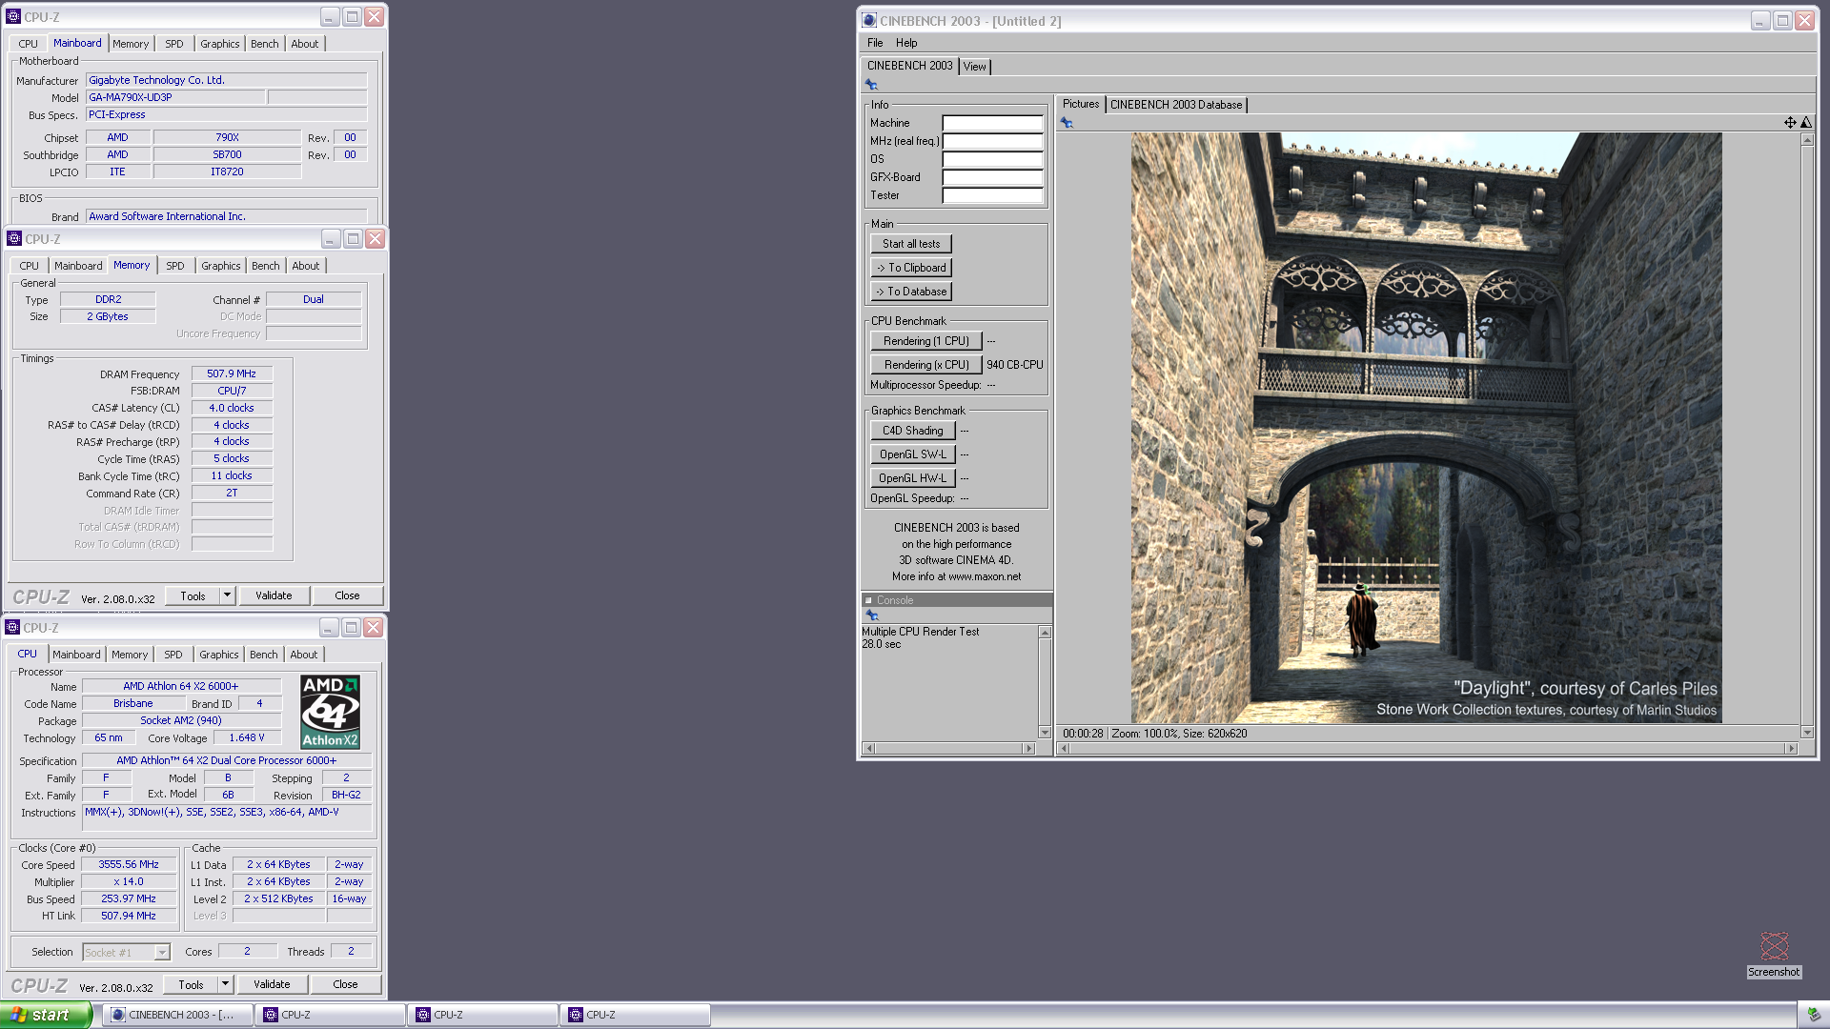1830x1029 pixels.
Task: Select the CINEBENCH 2003 Database tab
Action: pyautogui.click(x=1176, y=105)
